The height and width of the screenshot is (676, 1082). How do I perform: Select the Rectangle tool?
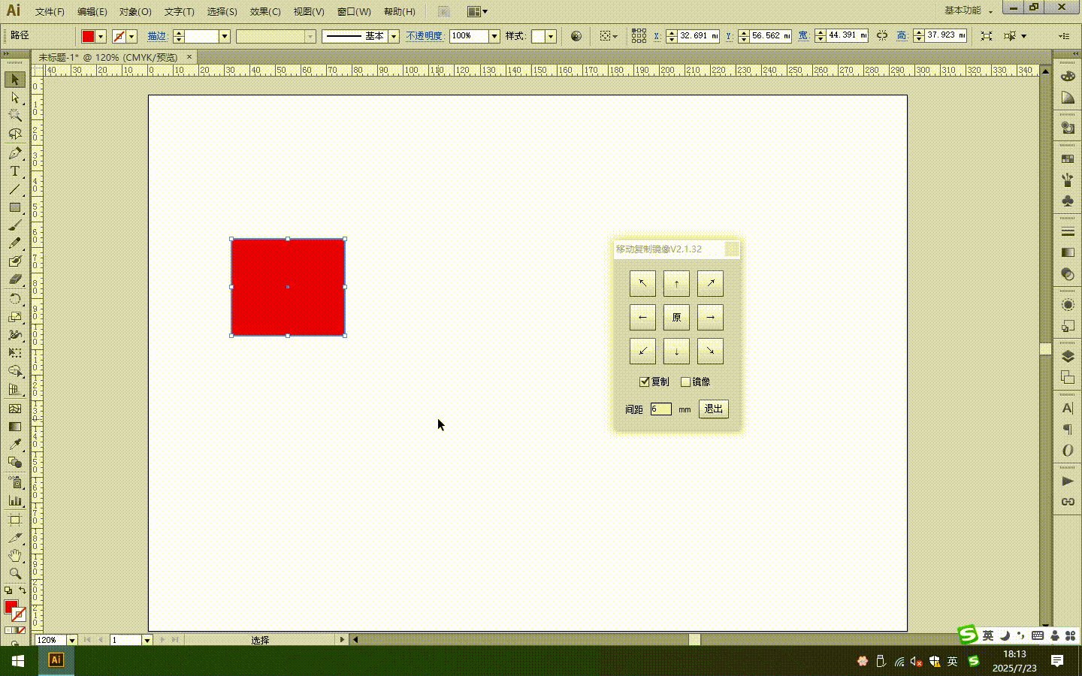click(x=15, y=207)
